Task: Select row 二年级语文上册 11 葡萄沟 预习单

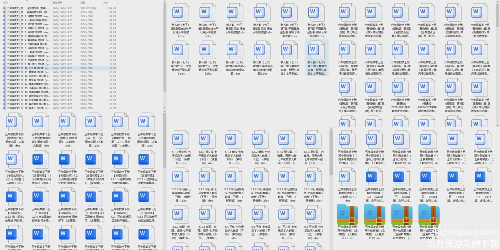Action: (59, 72)
